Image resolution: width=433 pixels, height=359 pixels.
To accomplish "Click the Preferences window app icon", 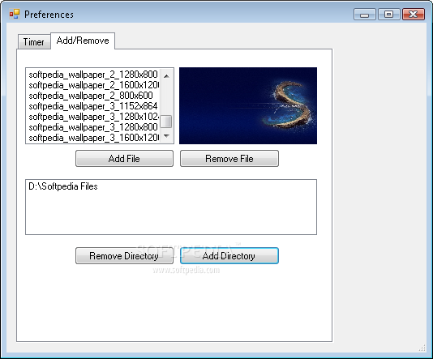I will (x=15, y=14).
